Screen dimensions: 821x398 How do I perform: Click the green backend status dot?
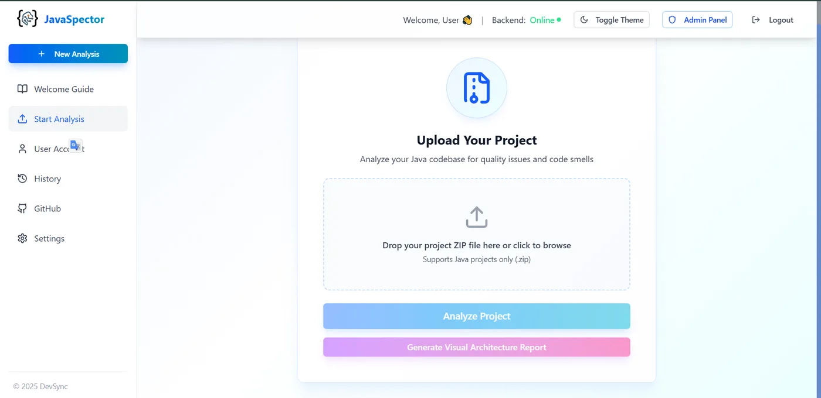[x=559, y=19]
